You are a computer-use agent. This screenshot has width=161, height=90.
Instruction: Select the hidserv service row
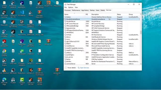pyautogui.click(x=102, y=17)
